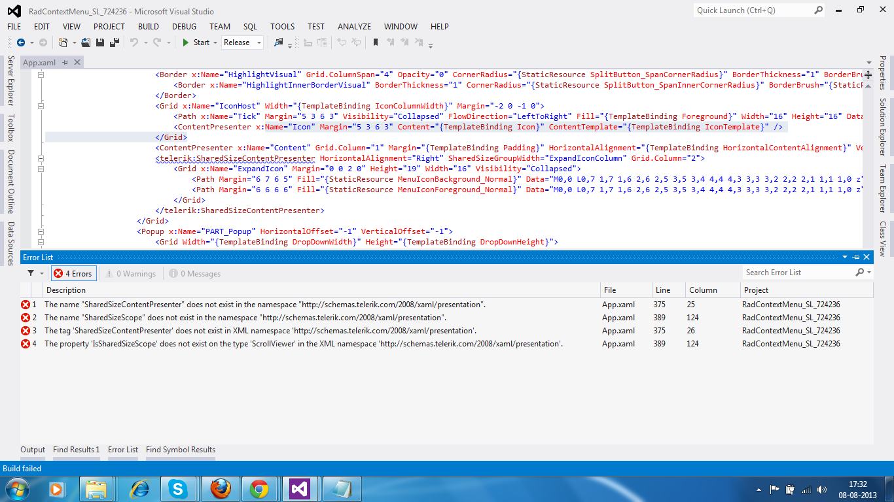894x502 pixels.
Task: Close the Error List panel
Action: coord(867,258)
